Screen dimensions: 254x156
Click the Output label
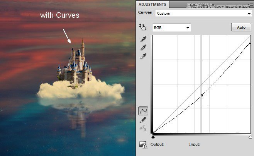point(157,144)
